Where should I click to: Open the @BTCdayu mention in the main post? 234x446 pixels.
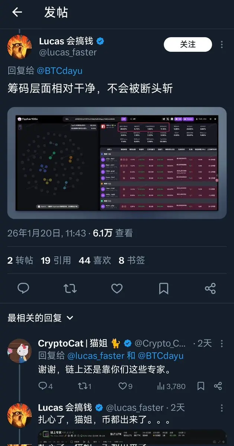click(60, 71)
